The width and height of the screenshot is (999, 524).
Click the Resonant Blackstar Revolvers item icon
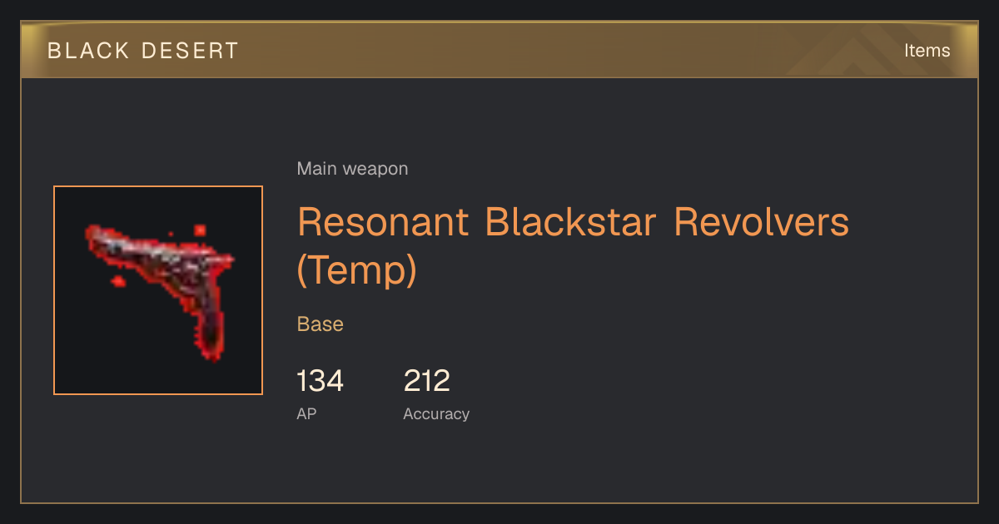click(x=158, y=290)
